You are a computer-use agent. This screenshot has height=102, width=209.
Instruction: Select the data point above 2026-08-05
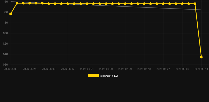(182, 4)
